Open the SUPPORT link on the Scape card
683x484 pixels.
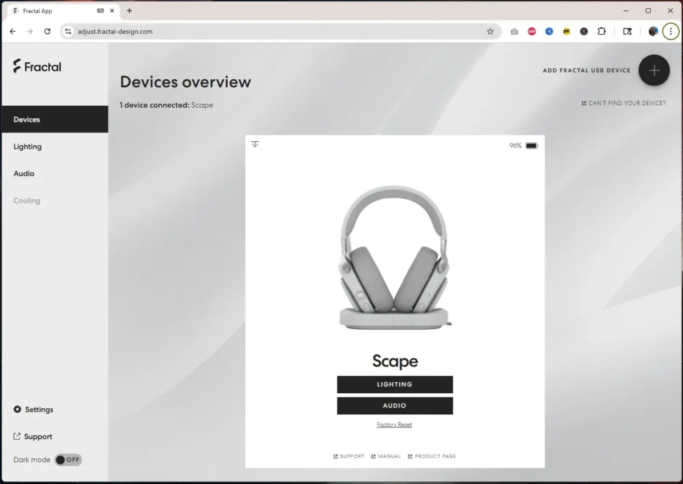tap(348, 456)
